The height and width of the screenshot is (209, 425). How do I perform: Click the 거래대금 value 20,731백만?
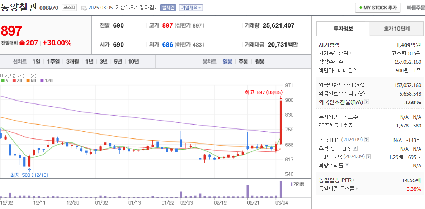coord(283,45)
